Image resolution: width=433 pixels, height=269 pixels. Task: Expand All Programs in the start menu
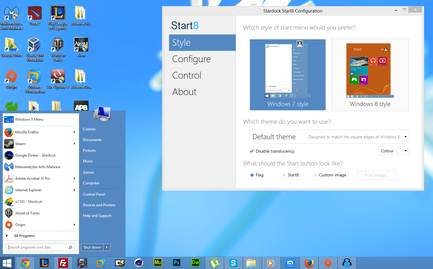pos(41,236)
